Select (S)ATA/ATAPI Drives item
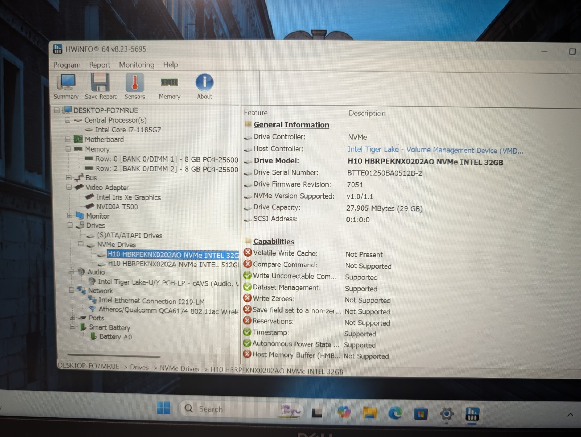 (130, 235)
